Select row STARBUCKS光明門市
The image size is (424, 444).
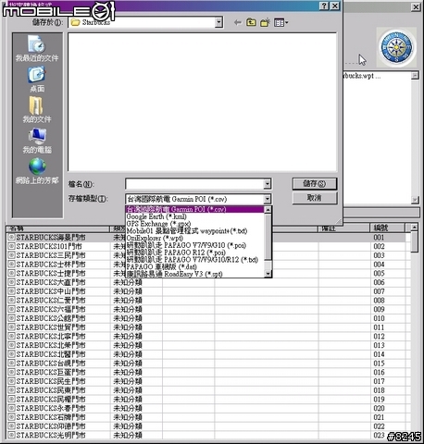point(206,435)
